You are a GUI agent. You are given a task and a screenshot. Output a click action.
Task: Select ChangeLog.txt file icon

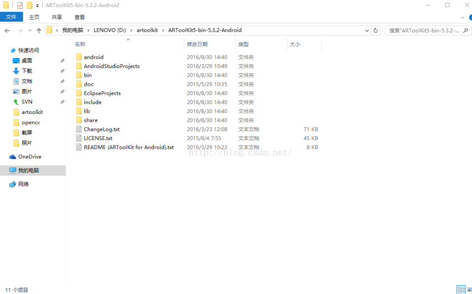79,129
